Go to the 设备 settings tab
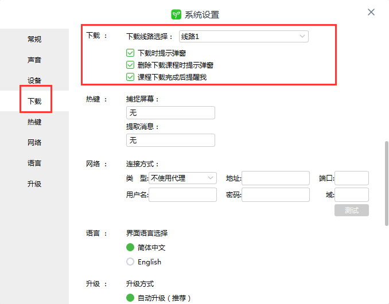This screenshot has width=389, height=304. (x=34, y=81)
